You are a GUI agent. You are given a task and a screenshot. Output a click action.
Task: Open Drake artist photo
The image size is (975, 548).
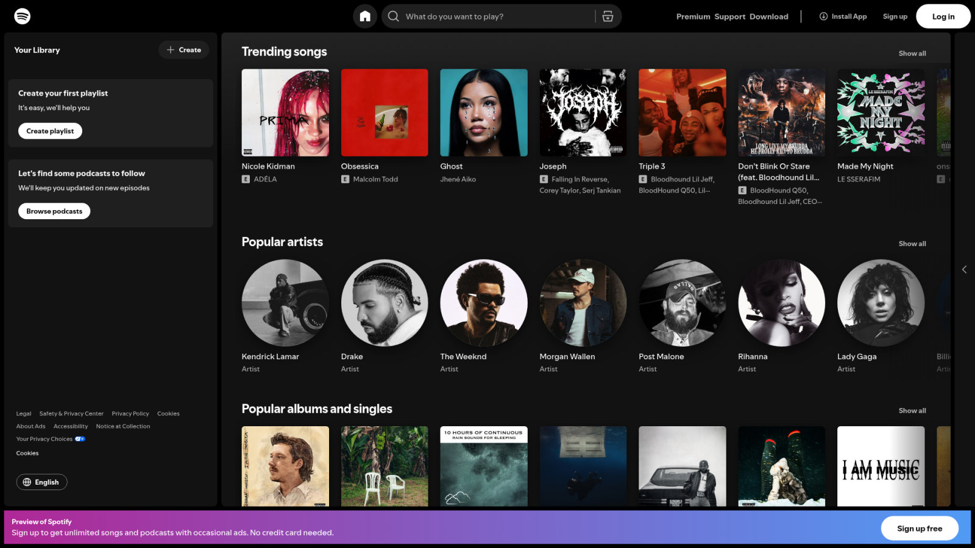tap(385, 303)
